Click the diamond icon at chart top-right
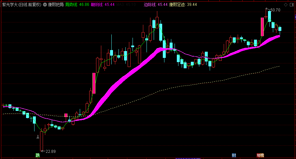This screenshot has width=296, height=159. pos(286,5)
